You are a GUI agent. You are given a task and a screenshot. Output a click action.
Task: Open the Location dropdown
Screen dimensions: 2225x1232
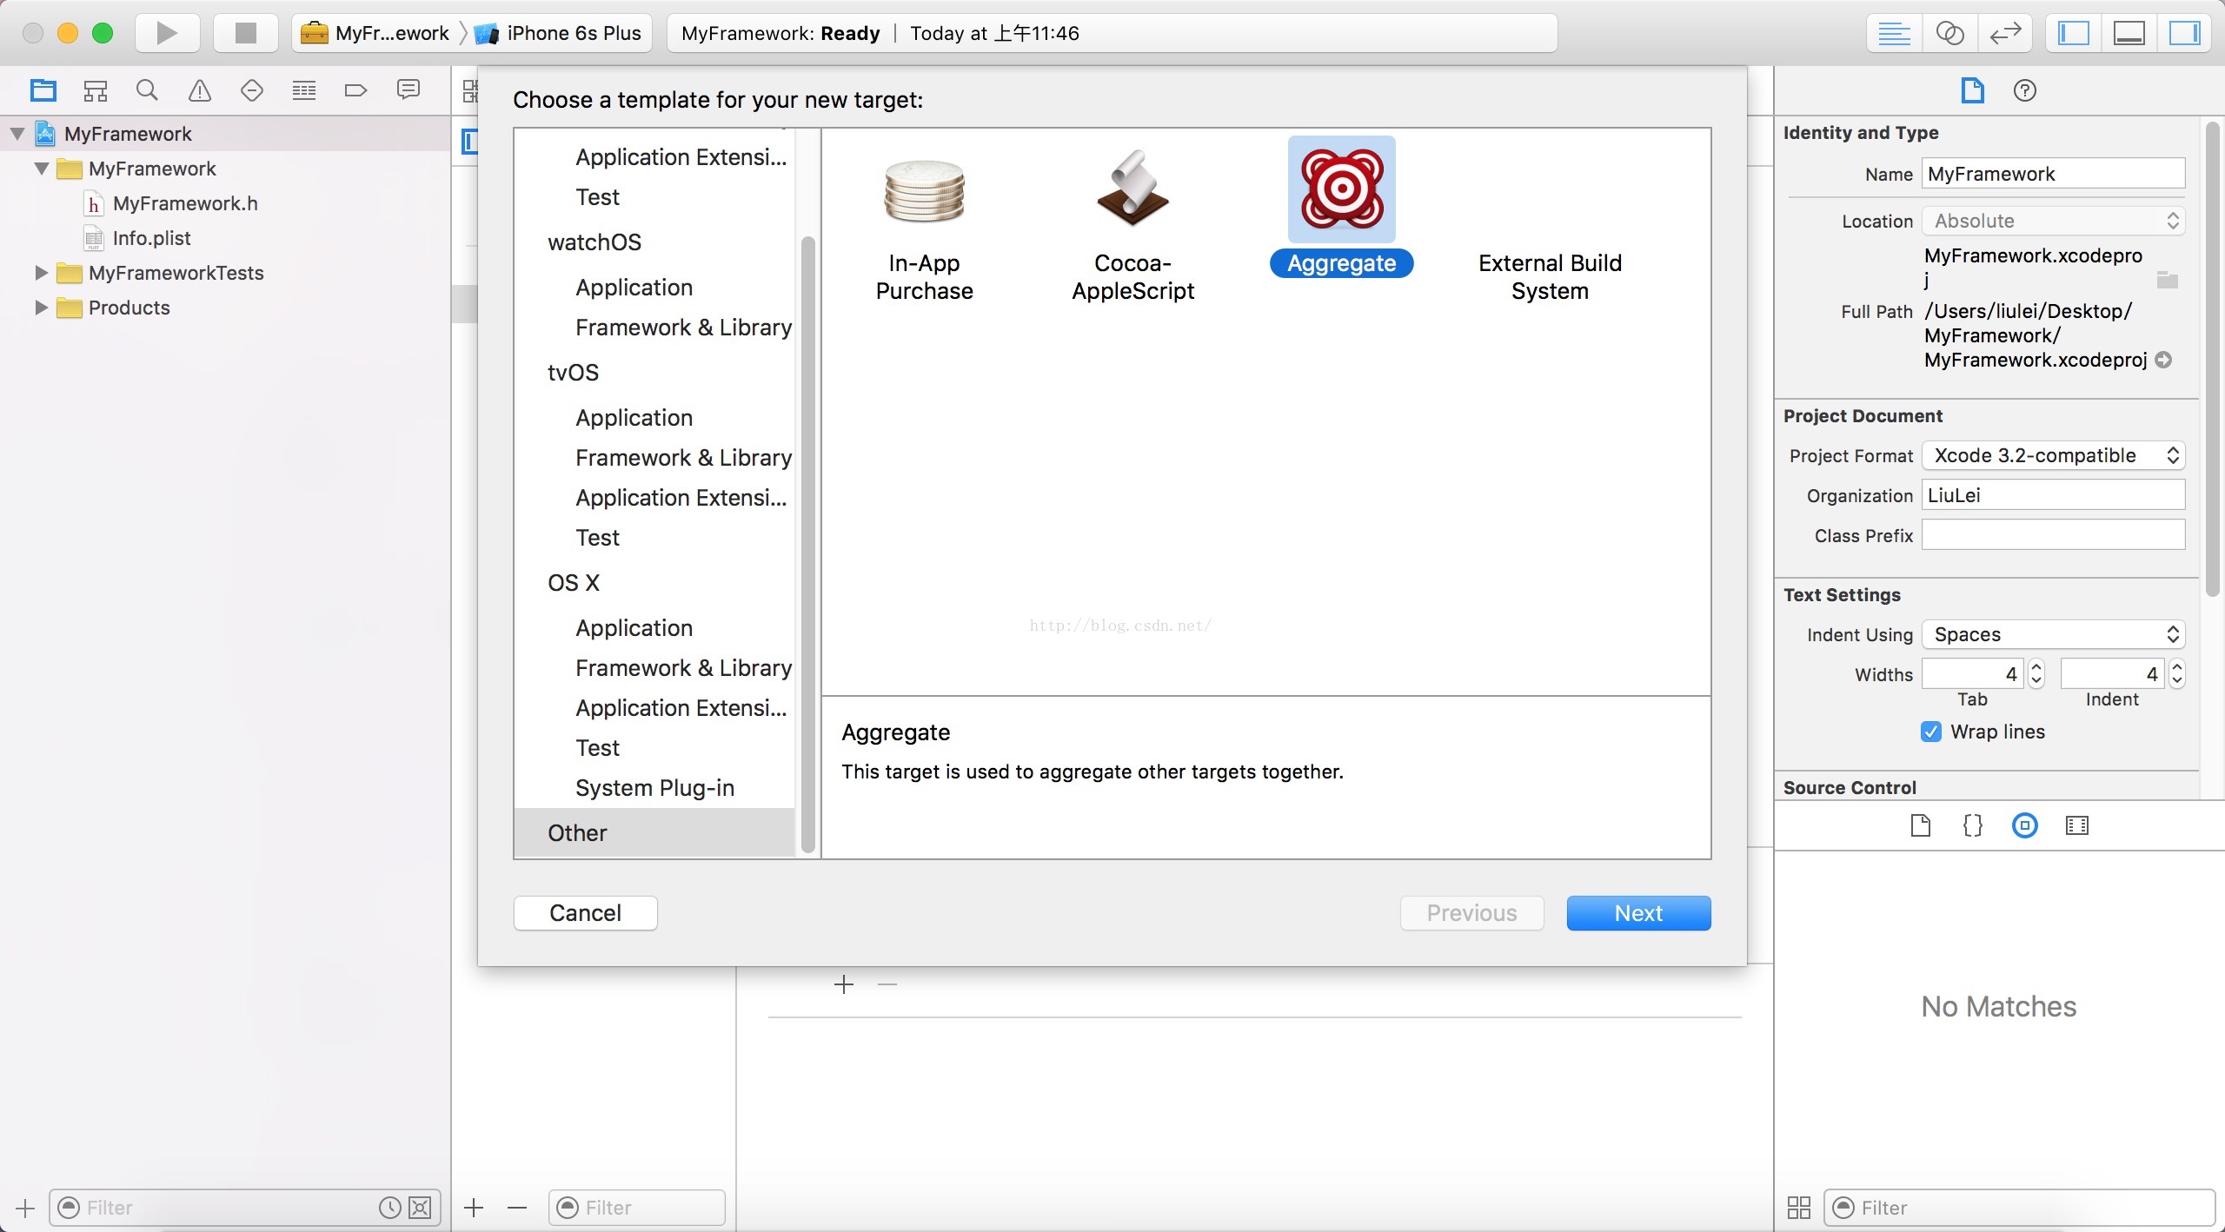click(x=2053, y=221)
